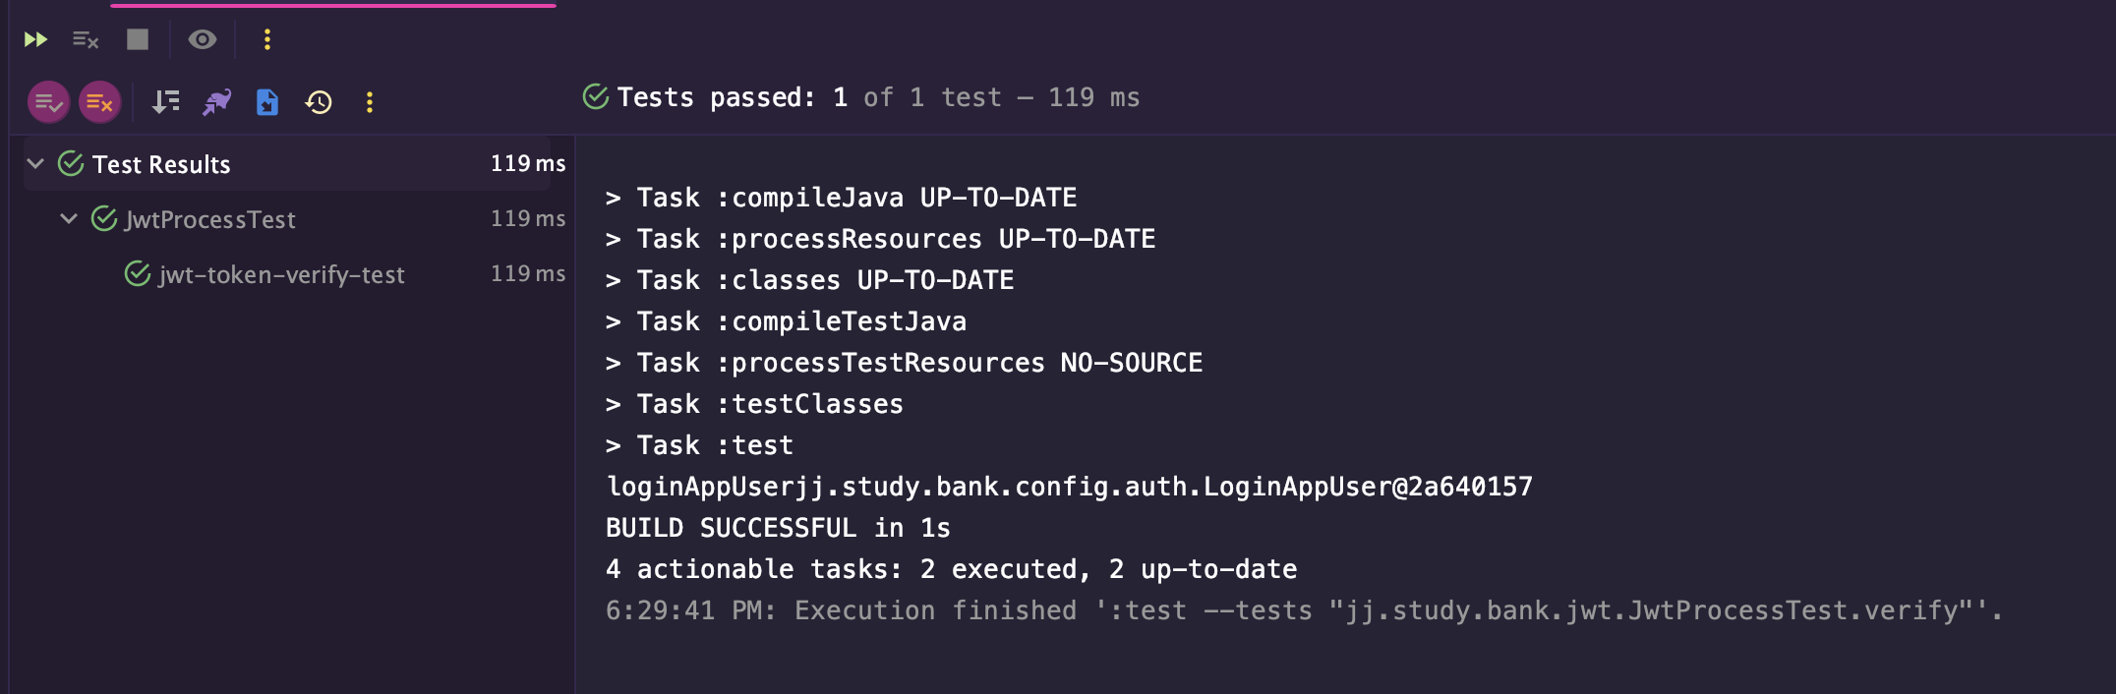Stop the running process
This screenshot has height=694, width=2116.
(x=138, y=39)
